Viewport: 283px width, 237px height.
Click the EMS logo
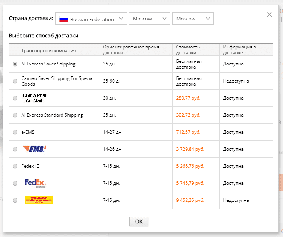point(34,149)
